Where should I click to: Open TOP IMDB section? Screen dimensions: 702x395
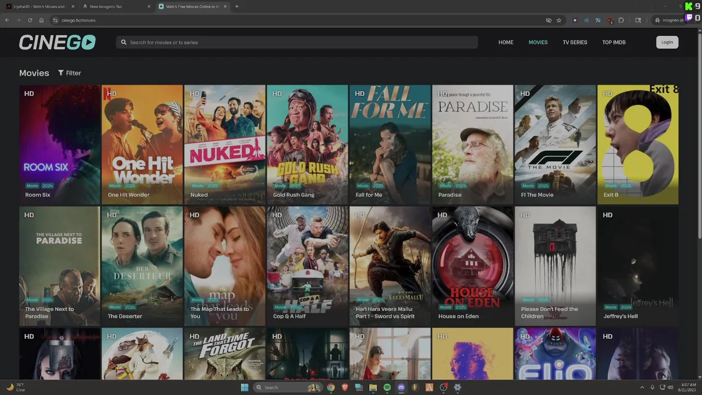click(614, 42)
